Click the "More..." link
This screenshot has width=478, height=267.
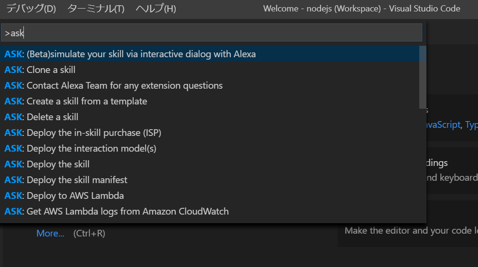[x=50, y=233]
